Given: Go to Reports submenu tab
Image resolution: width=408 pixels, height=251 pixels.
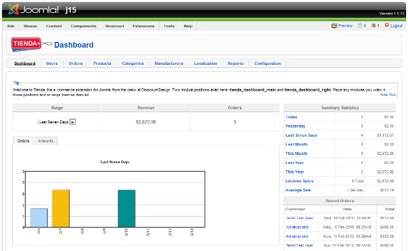Looking at the screenshot, I should pos(235,64).
